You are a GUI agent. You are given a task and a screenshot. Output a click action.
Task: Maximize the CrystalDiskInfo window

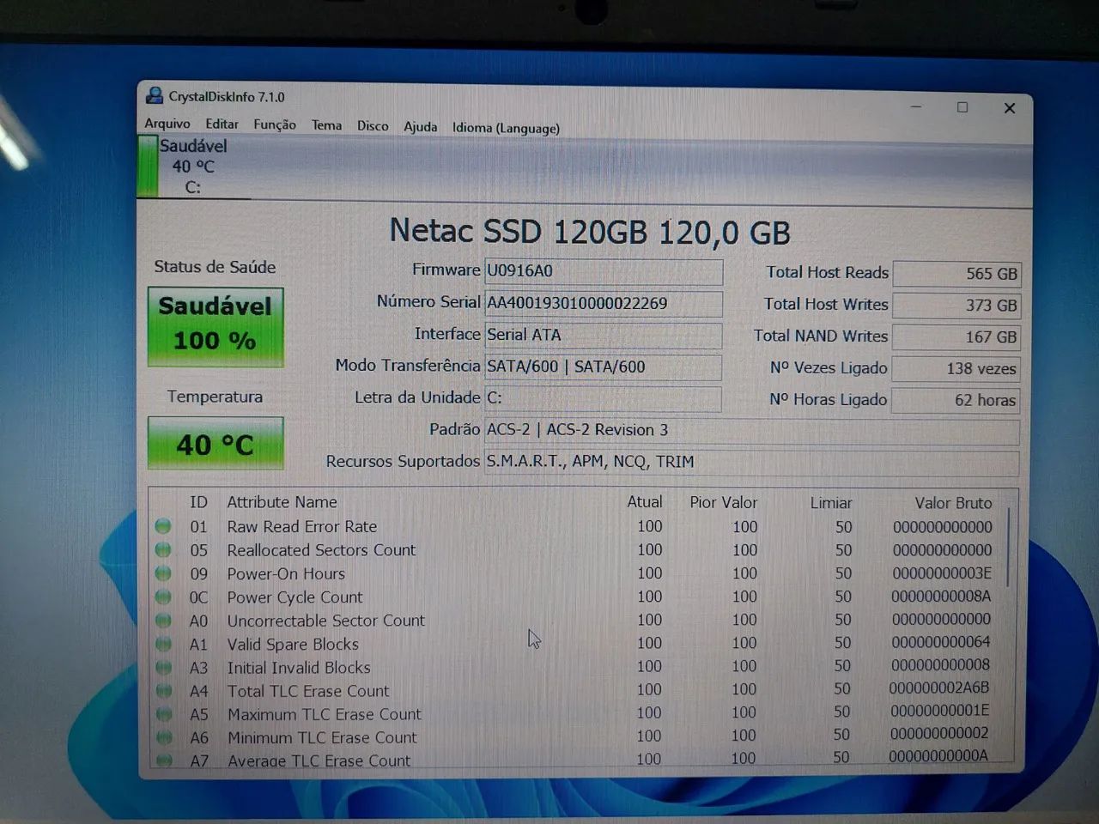tap(962, 107)
